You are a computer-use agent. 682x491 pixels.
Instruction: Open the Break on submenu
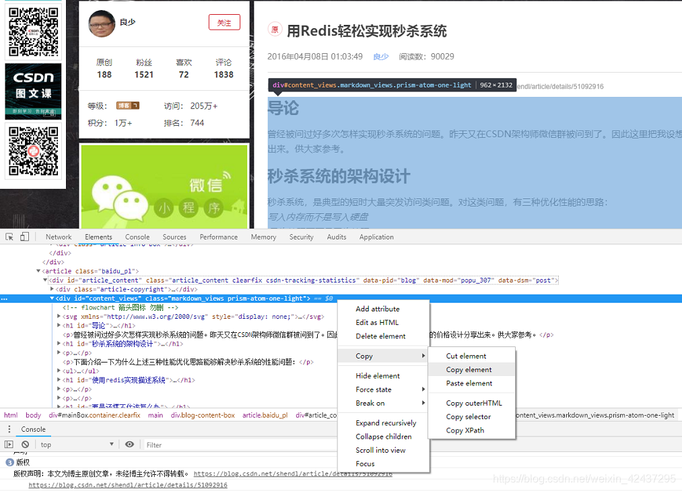[383, 404]
